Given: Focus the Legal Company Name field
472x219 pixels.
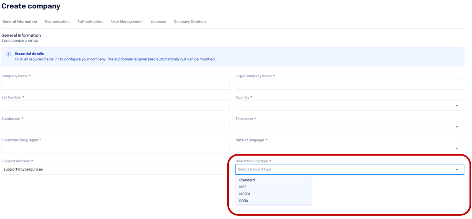Looking at the screenshot, I should tap(350, 85).
